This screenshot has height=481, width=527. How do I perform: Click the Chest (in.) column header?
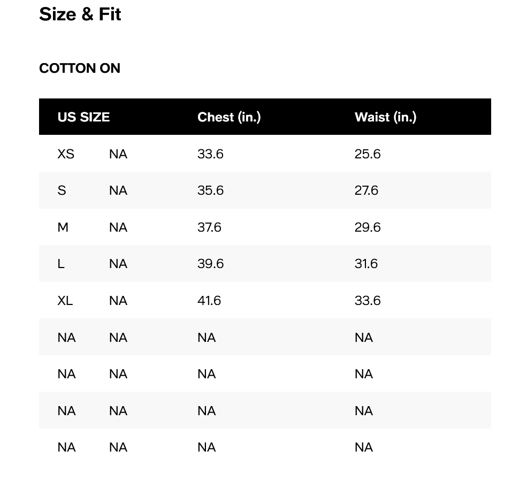tap(229, 117)
